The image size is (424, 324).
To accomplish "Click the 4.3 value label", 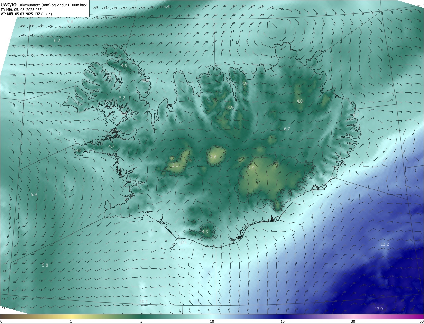I will click(205, 232).
